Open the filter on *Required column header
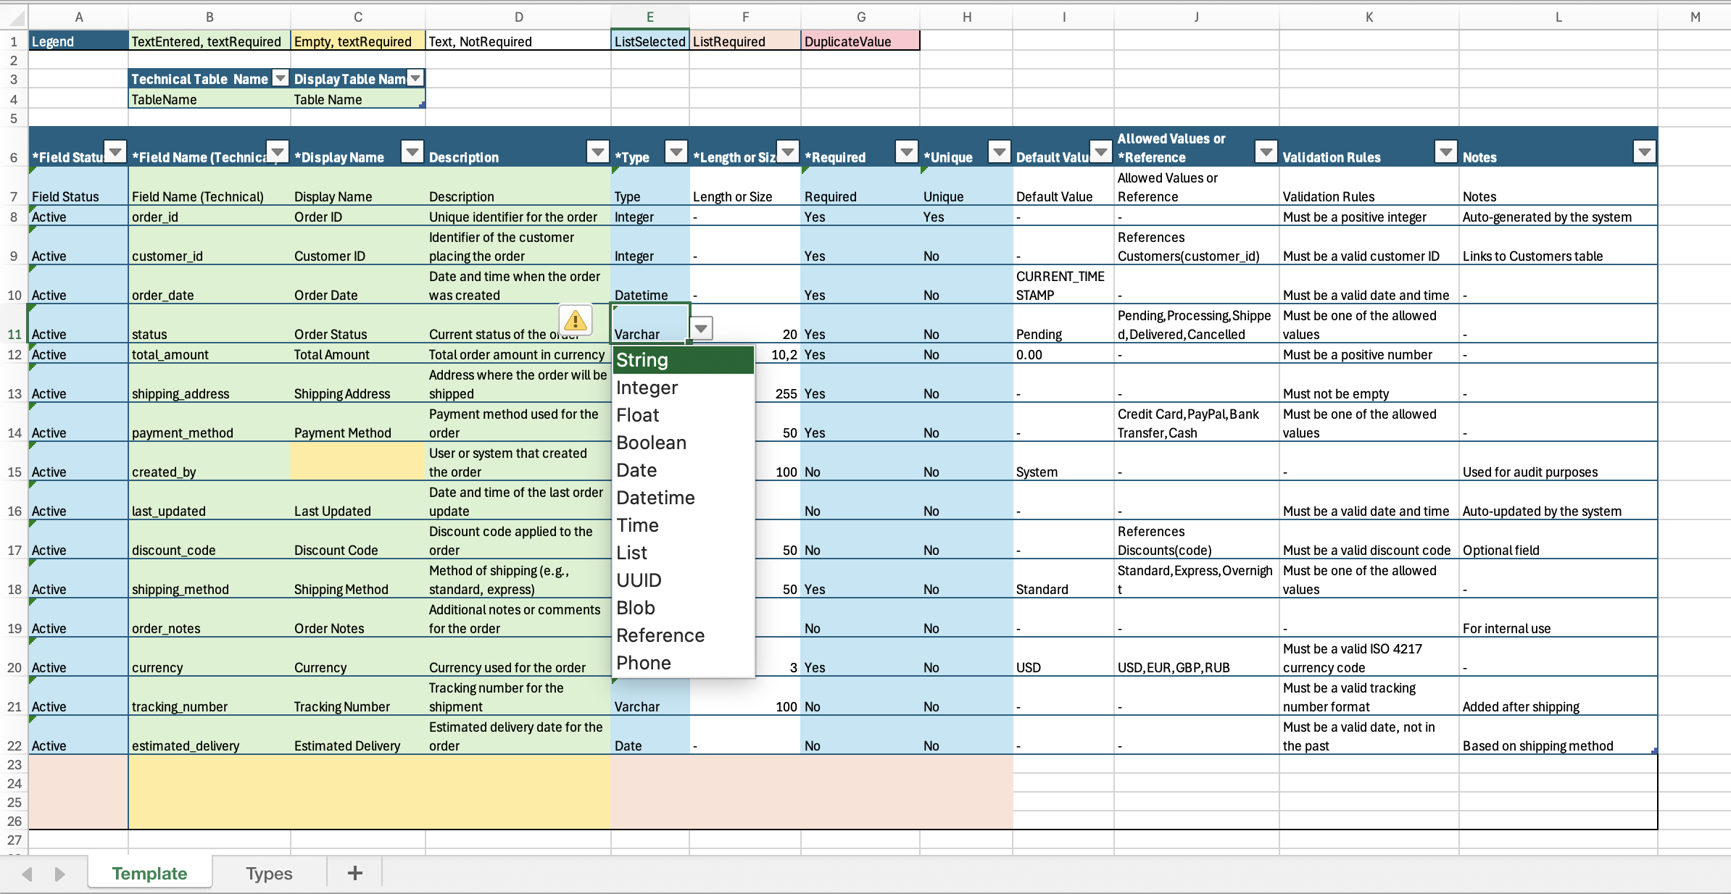 [905, 152]
